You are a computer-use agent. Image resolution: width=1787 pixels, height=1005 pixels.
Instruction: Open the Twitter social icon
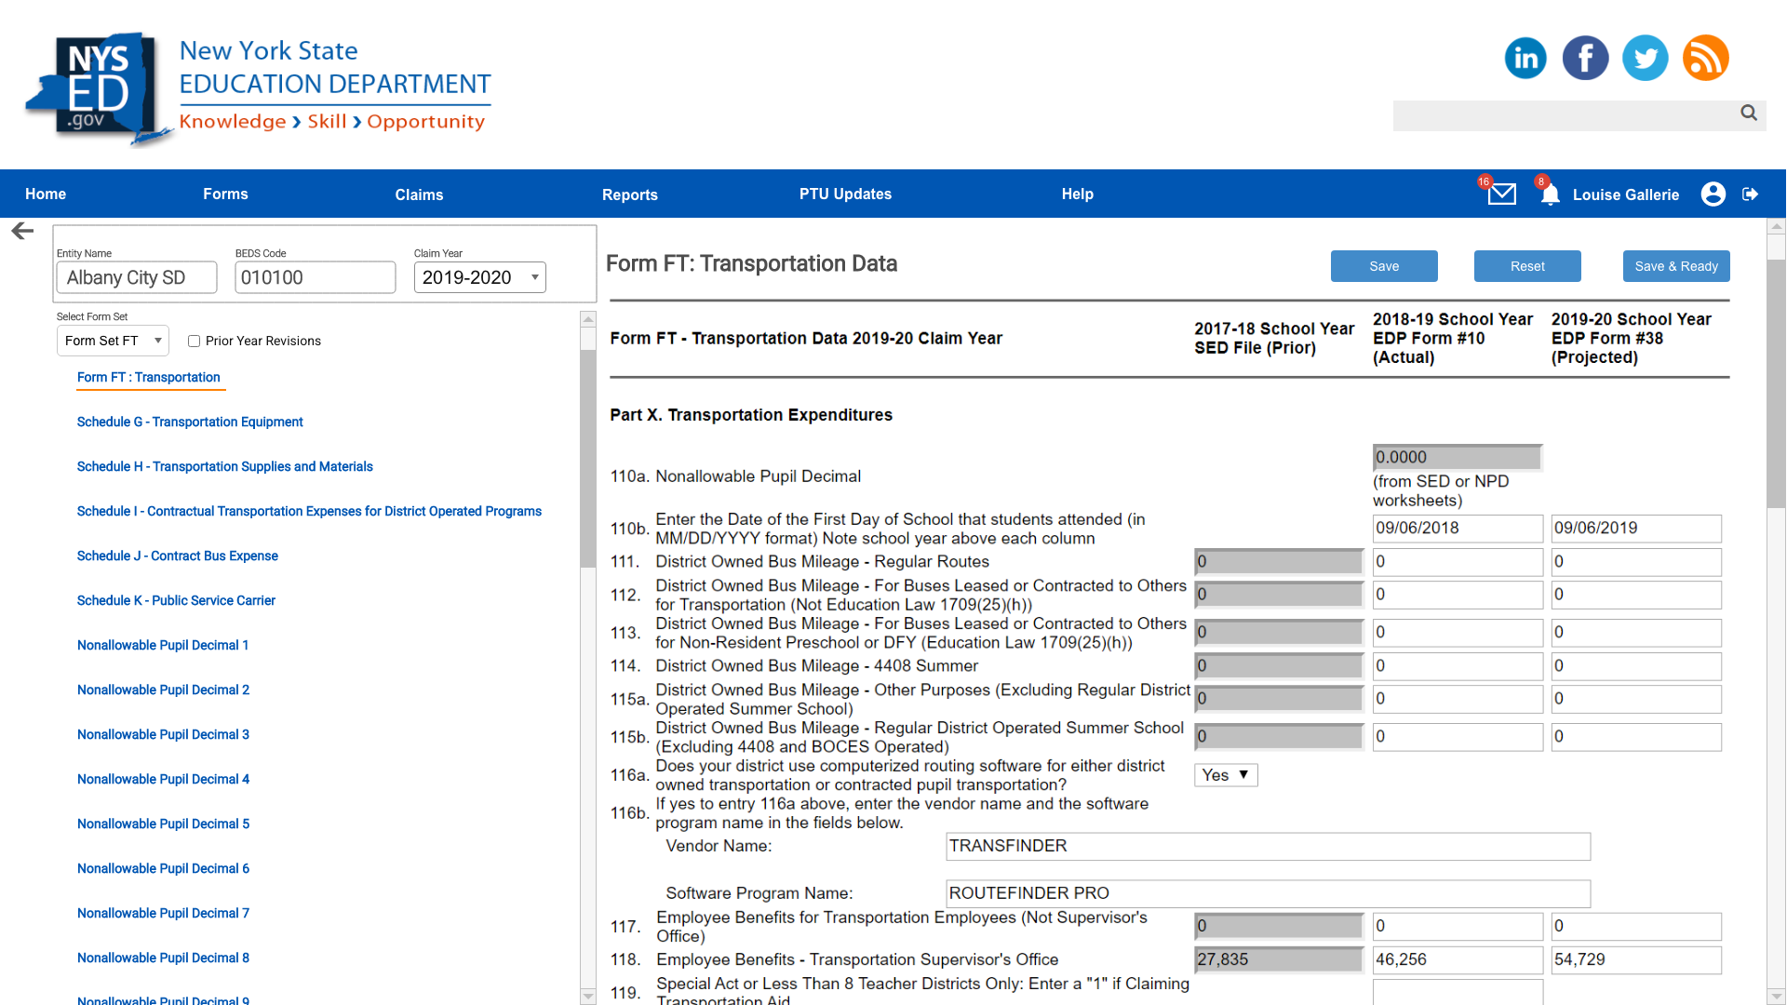1645,59
